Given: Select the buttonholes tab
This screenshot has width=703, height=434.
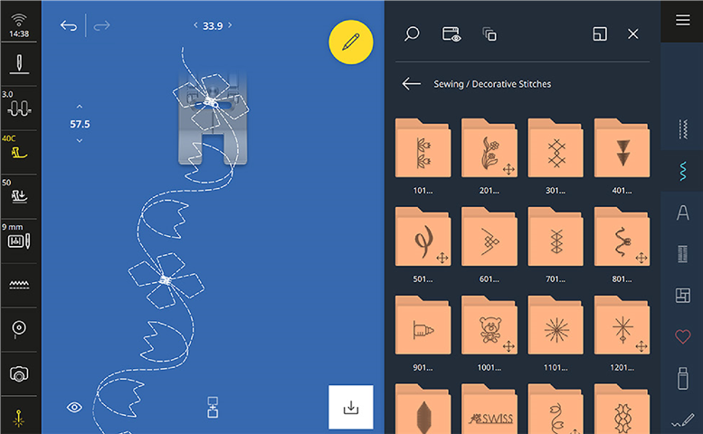Looking at the screenshot, I should point(682,254).
